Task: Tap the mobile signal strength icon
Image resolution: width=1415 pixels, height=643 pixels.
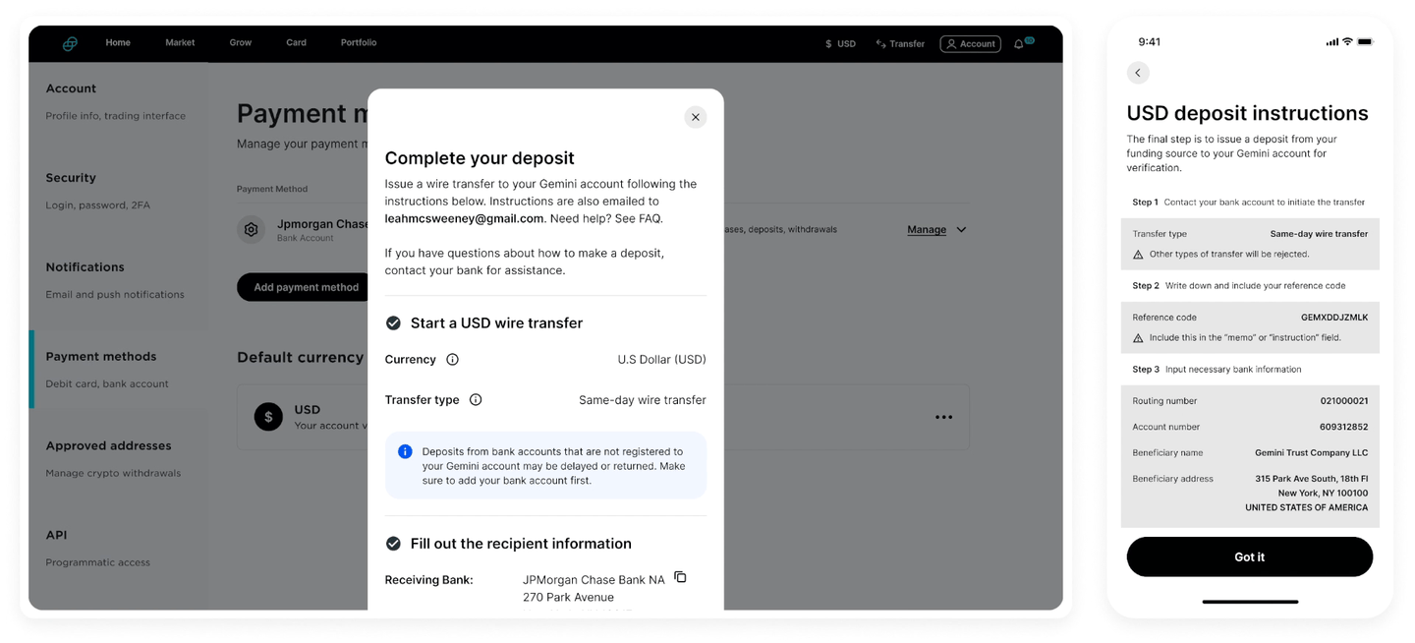Action: (x=1331, y=42)
